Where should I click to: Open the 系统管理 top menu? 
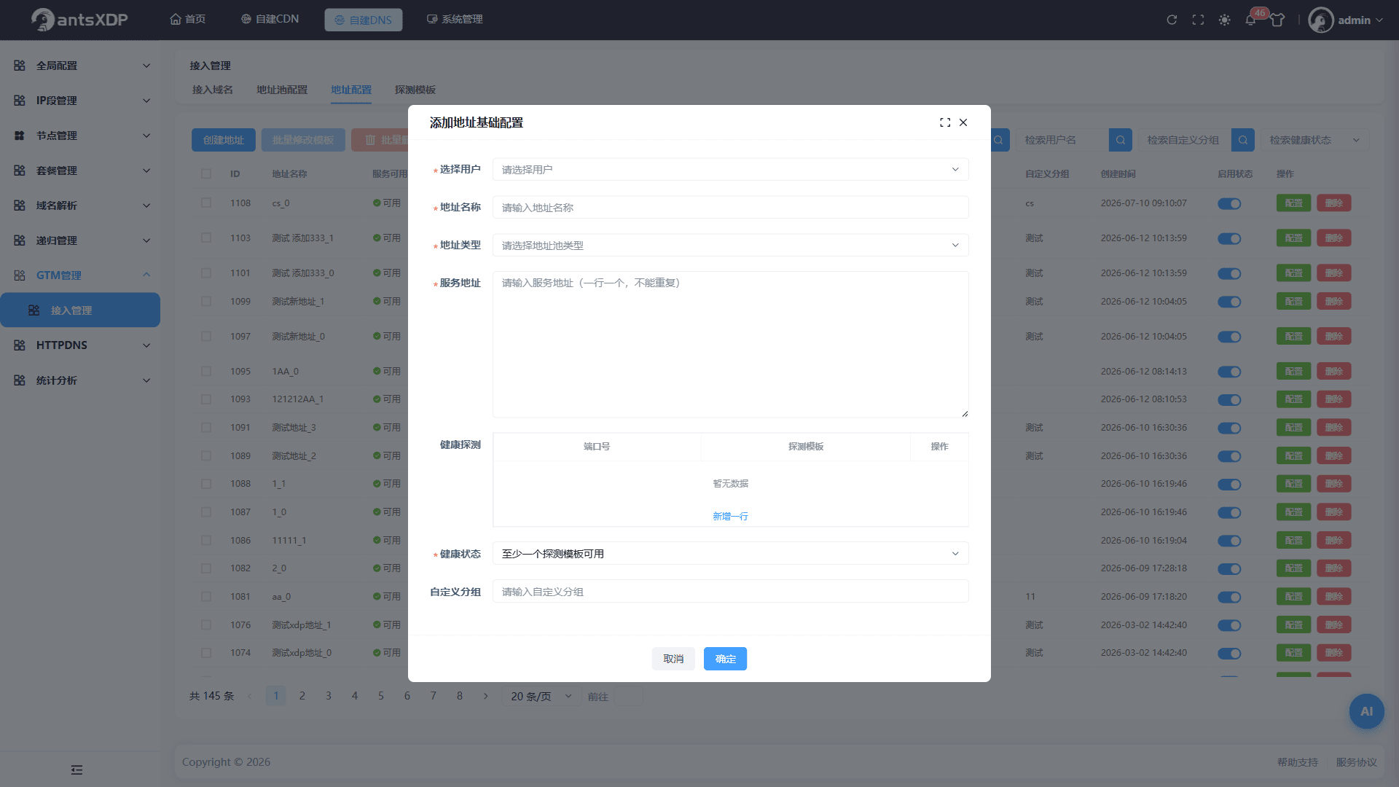[455, 19]
